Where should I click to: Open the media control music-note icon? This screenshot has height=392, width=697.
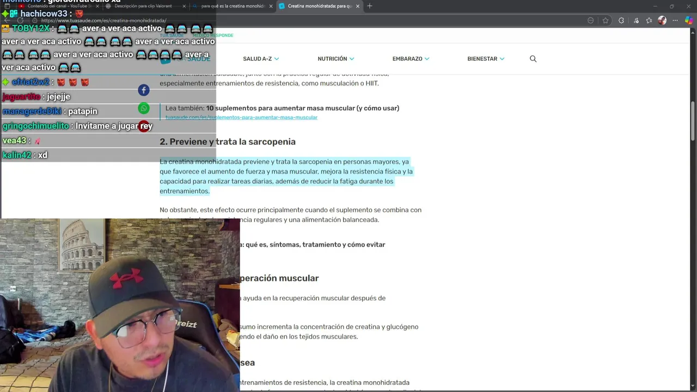pyautogui.click(x=635, y=21)
